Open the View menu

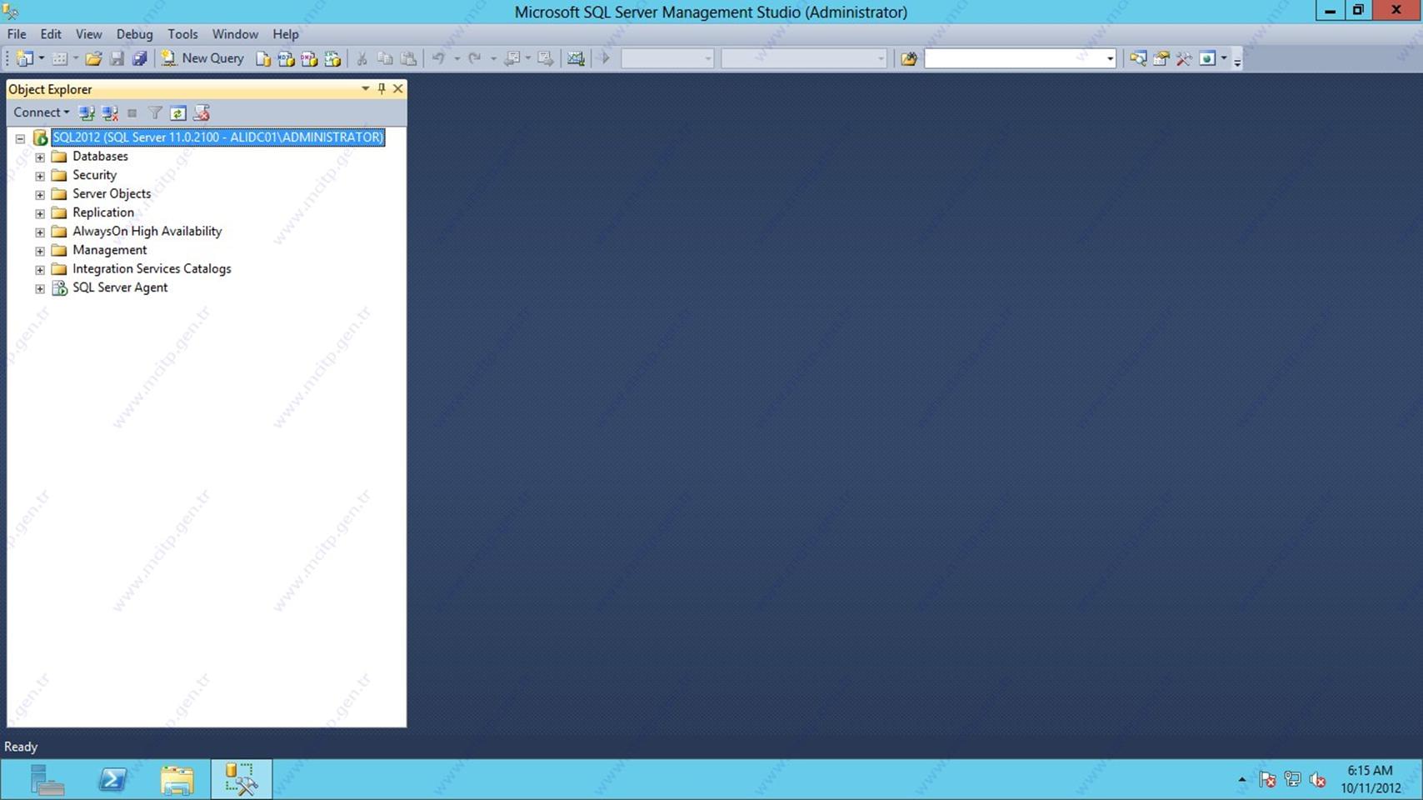coord(88,34)
